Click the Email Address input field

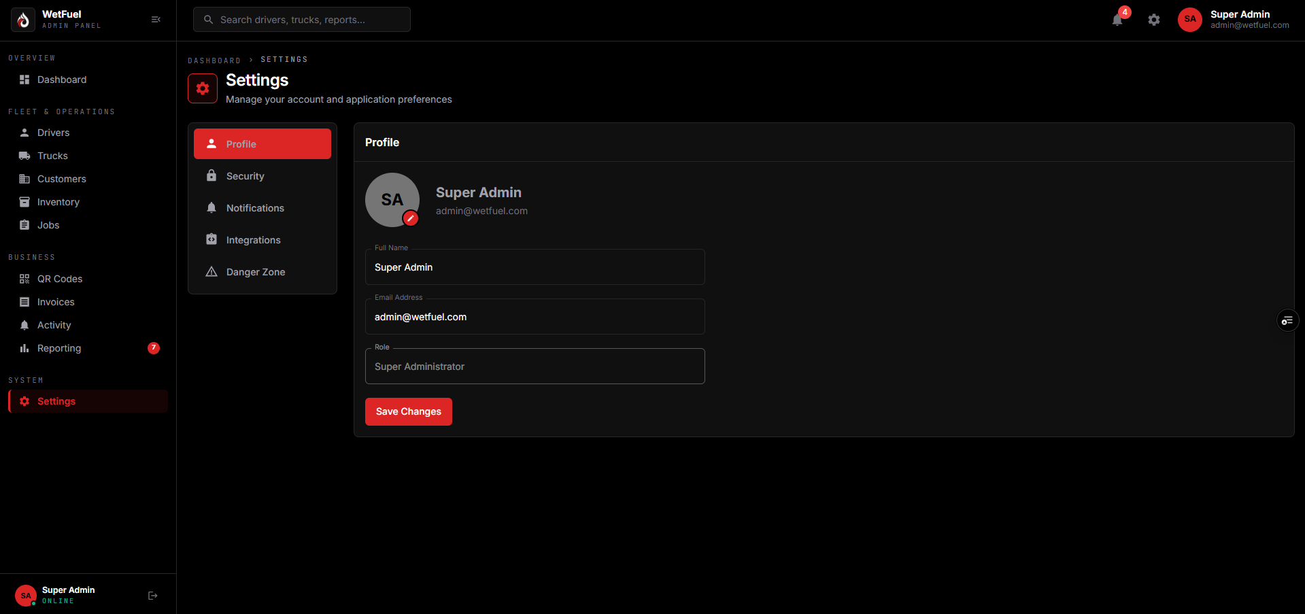click(535, 317)
